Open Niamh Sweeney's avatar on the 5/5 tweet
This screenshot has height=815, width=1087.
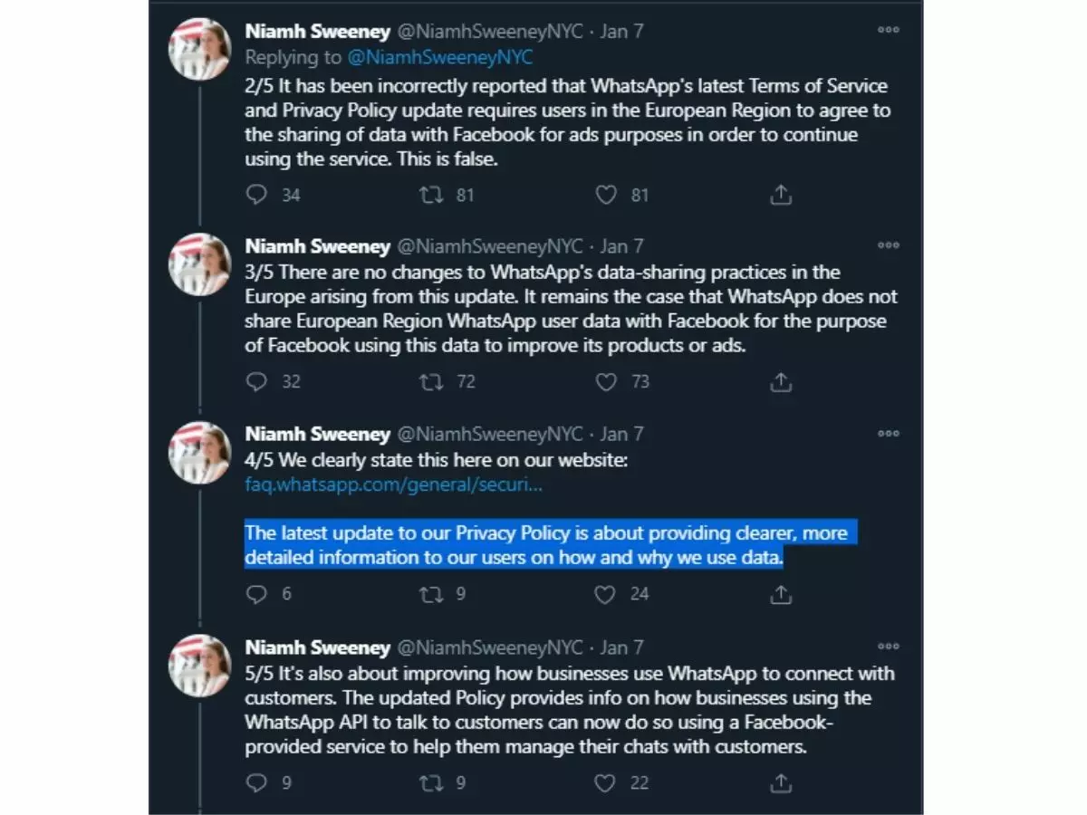click(x=200, y=665)
